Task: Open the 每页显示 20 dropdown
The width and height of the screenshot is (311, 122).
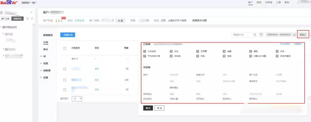Action: (x=77, y=98)
